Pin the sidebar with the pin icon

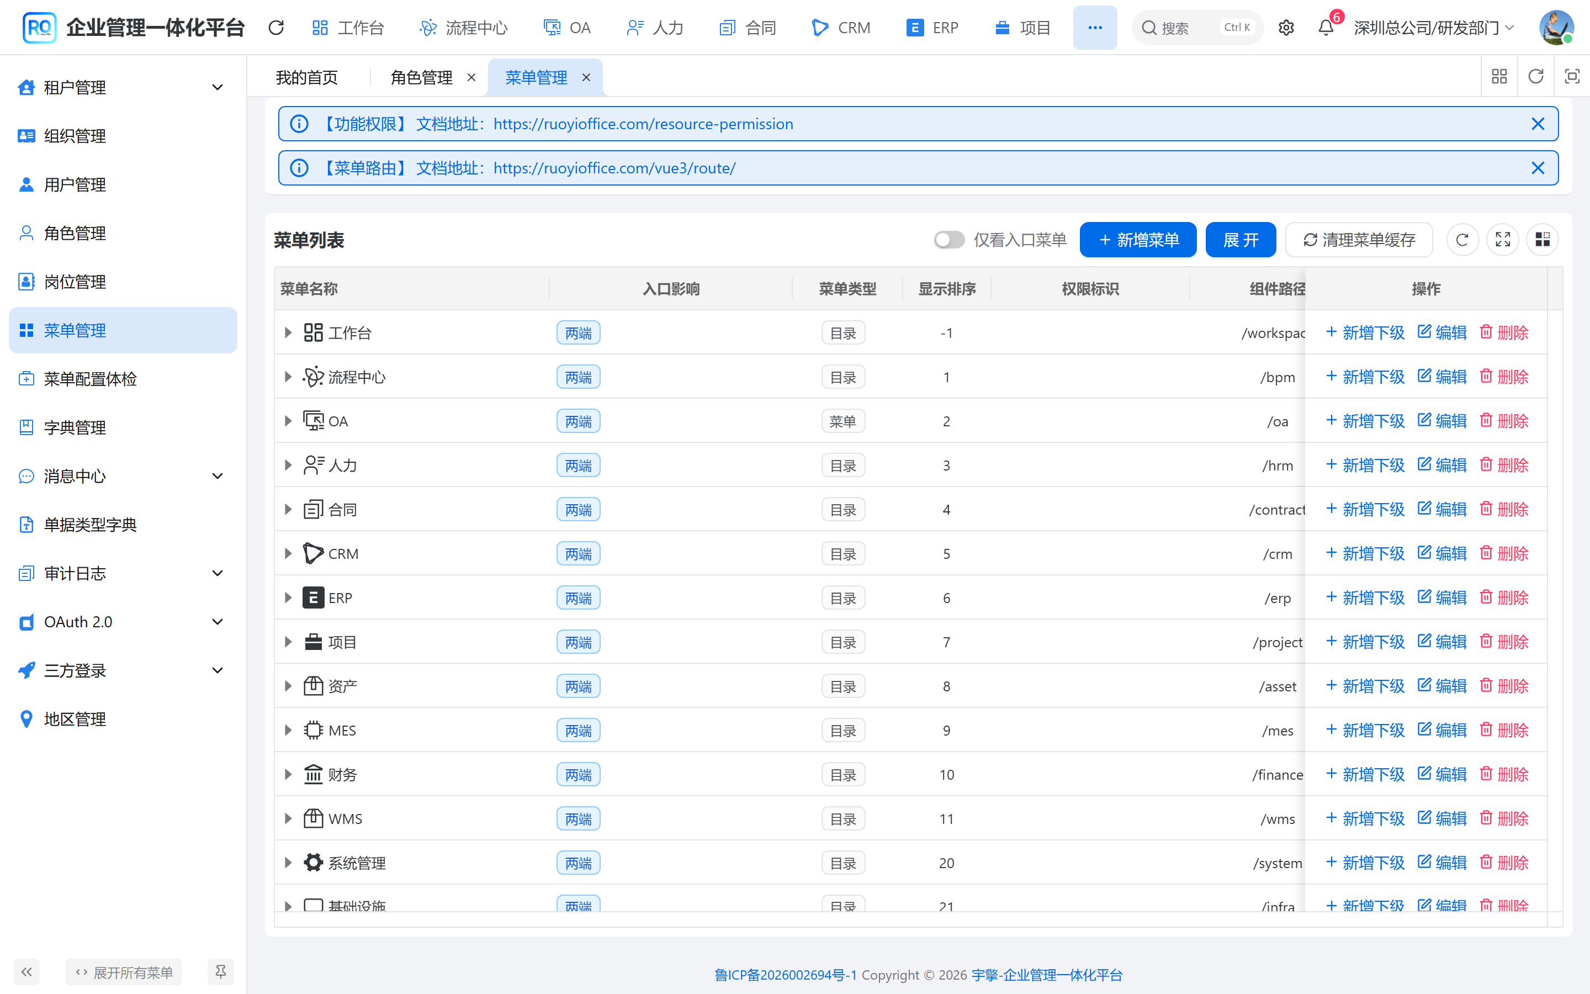pyautogui.click(x=221, y=972)
